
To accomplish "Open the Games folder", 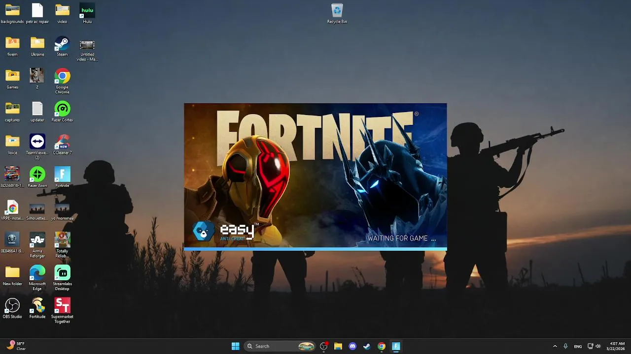I will coord(12,79).
